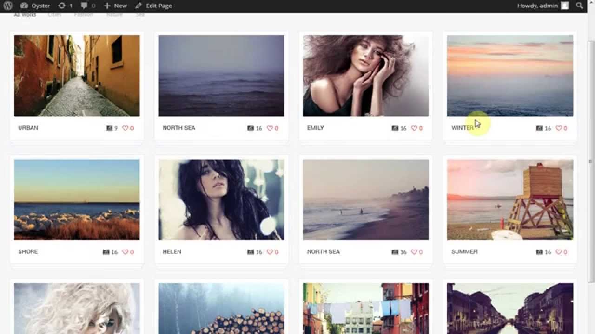This screenshot has height=334, width=595.
Task: Like the Emily album with heart icon
Action: 414,128
